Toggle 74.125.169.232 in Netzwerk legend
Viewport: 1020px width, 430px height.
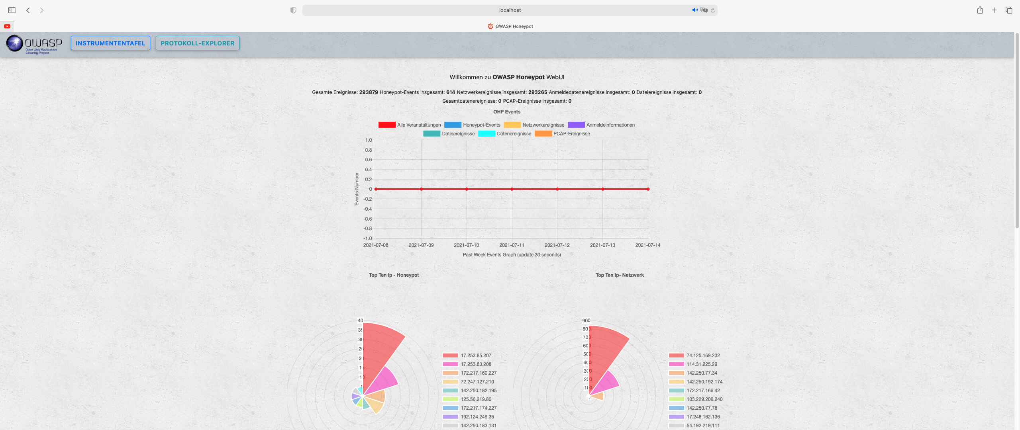point(694,355)
